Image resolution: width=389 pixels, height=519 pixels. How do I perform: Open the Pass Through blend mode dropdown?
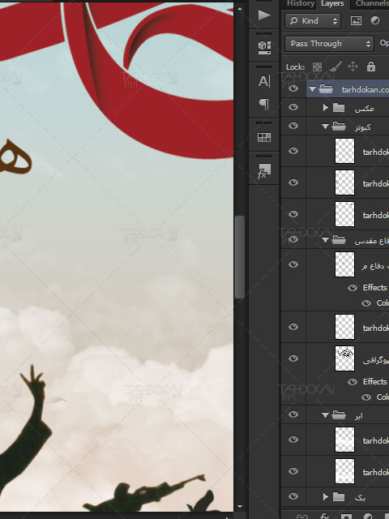pos(329,44)
